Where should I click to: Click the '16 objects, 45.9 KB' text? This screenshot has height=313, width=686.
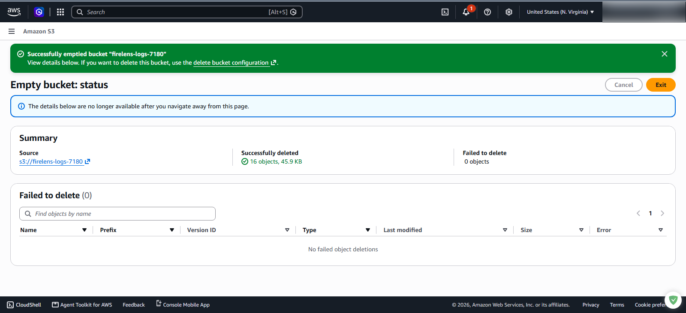pyautogui.click(x=276, y=161)
